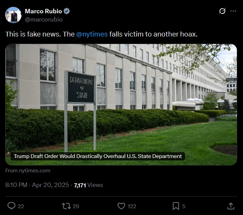Viewport: 243px width, 215px height.
Task: Click the reply count of 22
Action: (20, 206)
